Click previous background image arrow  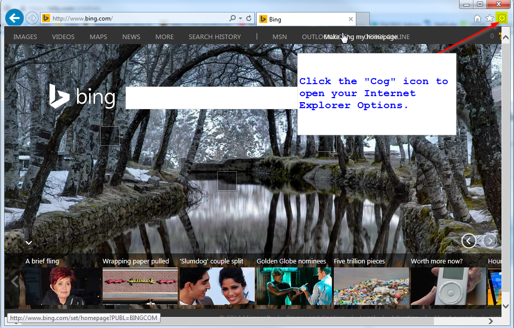(469, 241)
